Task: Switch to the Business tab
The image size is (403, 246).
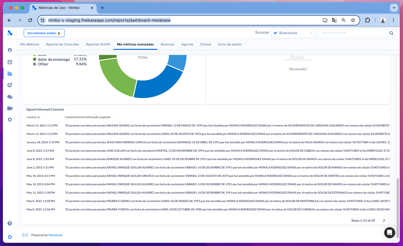Action: (x=168, y=44)
